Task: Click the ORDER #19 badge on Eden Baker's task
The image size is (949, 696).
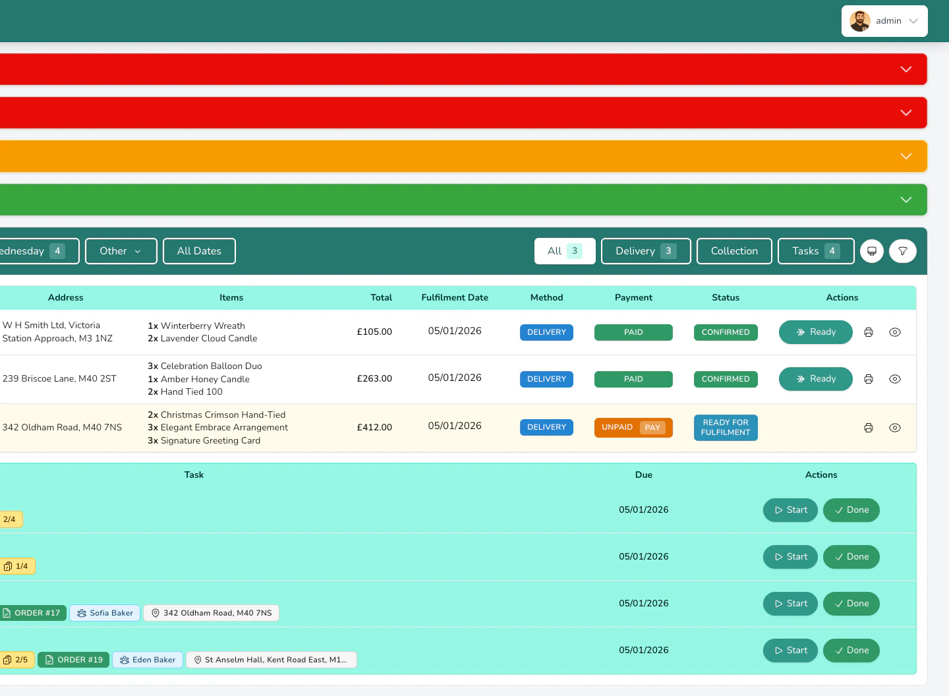Action: 73,660
